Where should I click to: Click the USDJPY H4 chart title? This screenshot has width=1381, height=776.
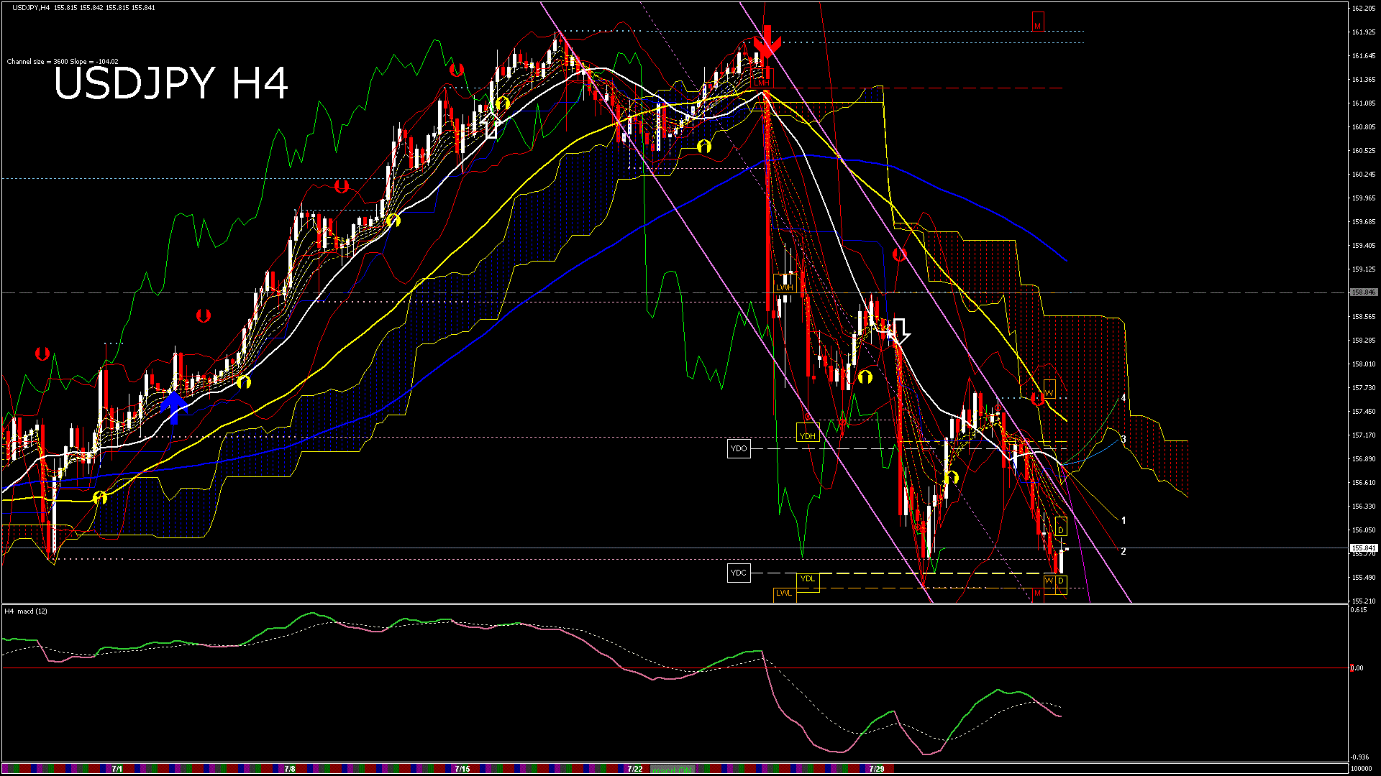click(x=171, y=83)
